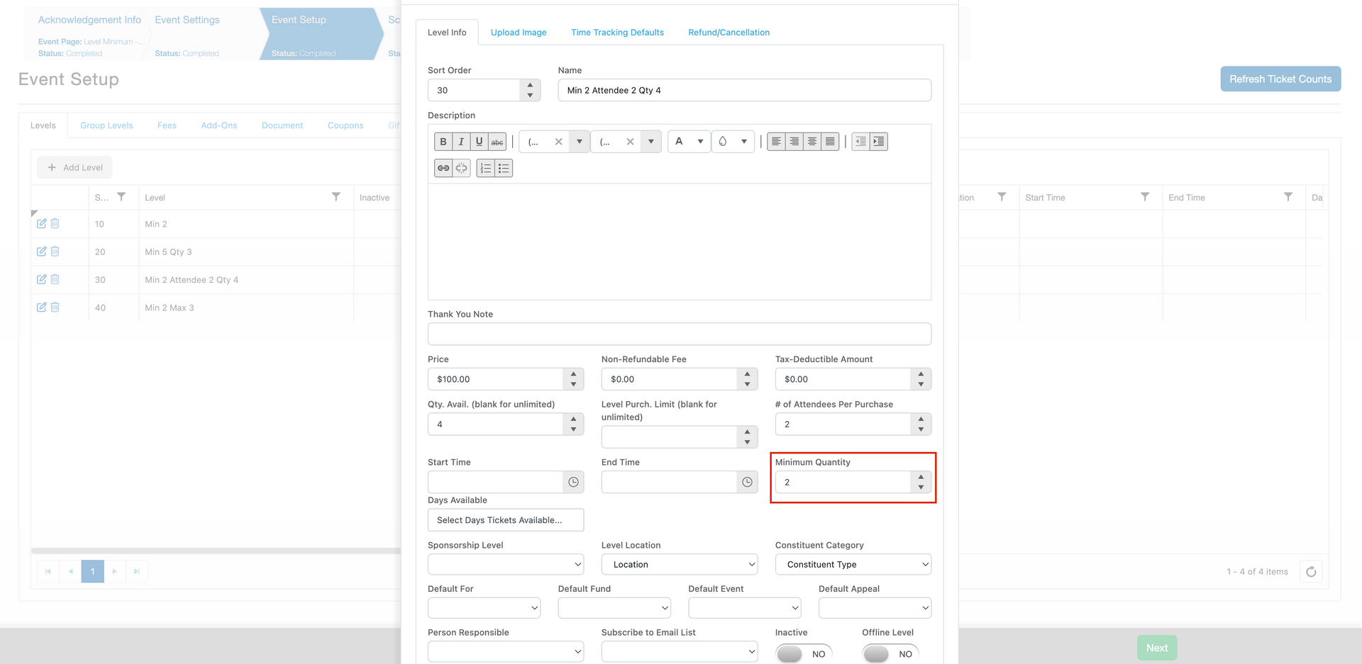Screen dimensions: 1362x664
Task: Select page 1 in the pager
Action: click(93, 571)
